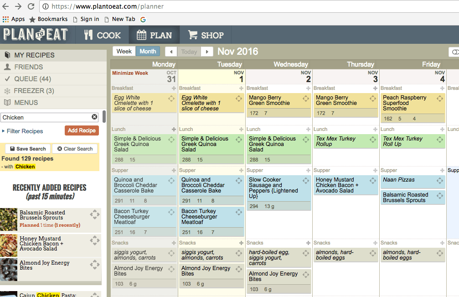Open Menus in the sidebar
Screen dimensions: 459x297
53,103
